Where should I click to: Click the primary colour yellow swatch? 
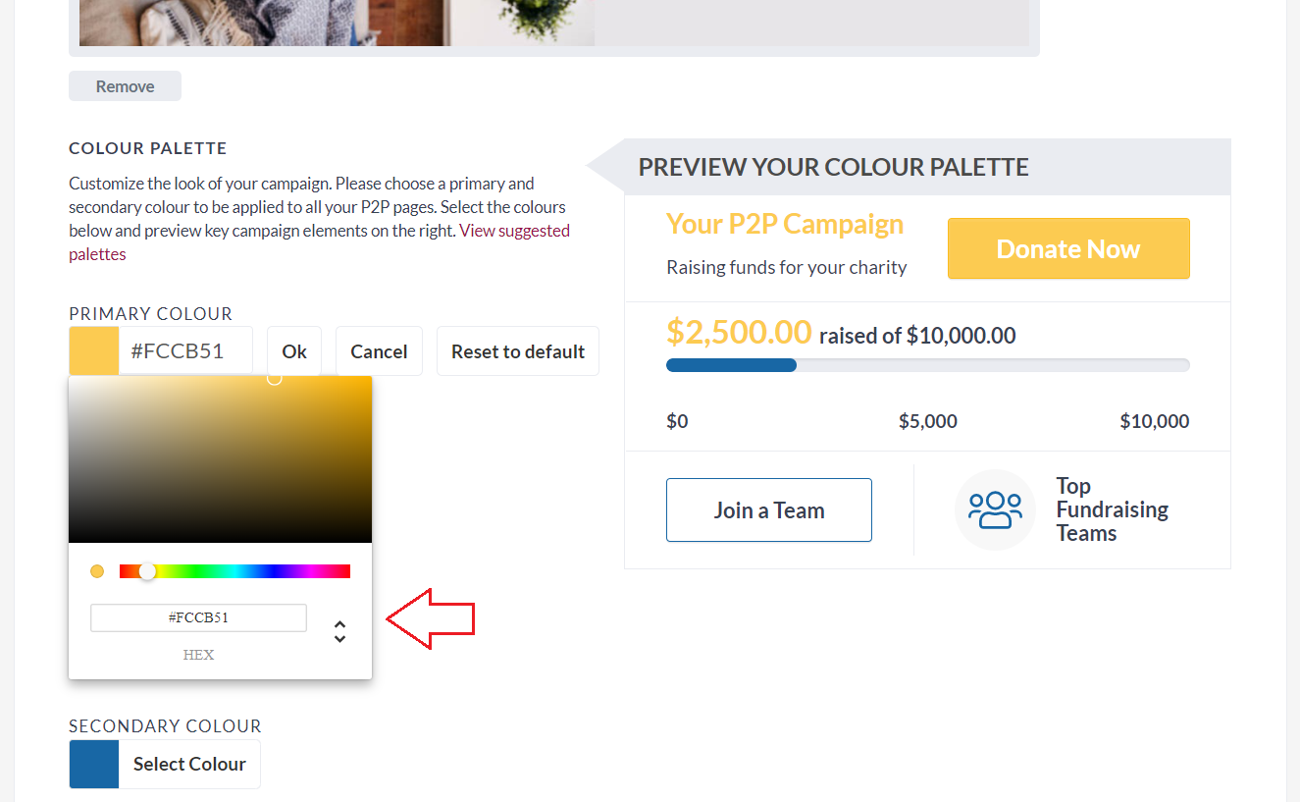coord(94,351)
